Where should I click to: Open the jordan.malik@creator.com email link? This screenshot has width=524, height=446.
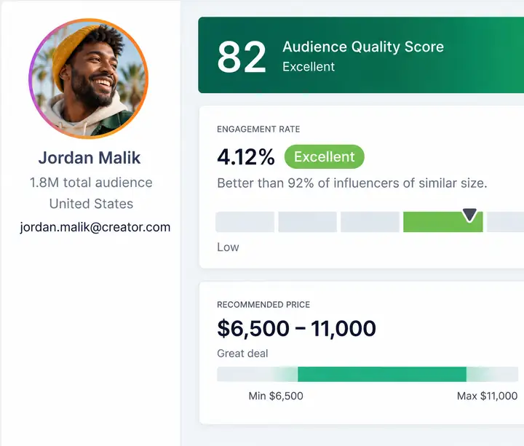click(95, 227)
